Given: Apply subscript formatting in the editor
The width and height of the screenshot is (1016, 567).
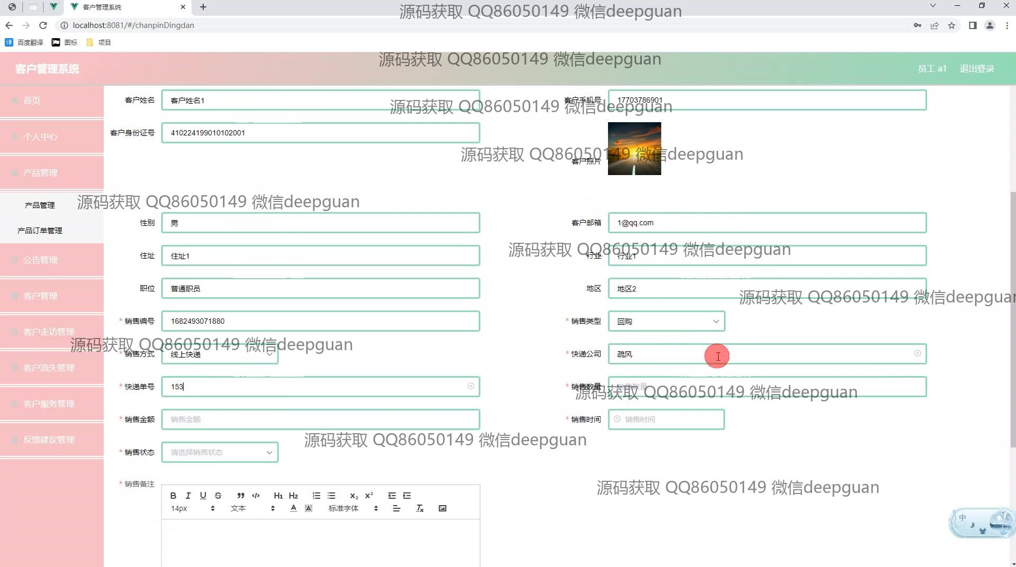Looking at the screenshot, I should pos(354,496).
